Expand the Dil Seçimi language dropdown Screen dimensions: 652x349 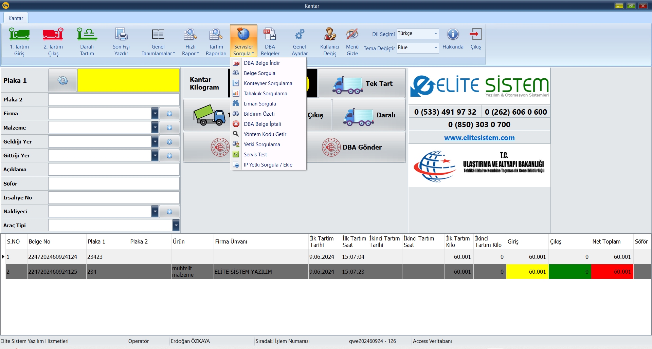435,34
